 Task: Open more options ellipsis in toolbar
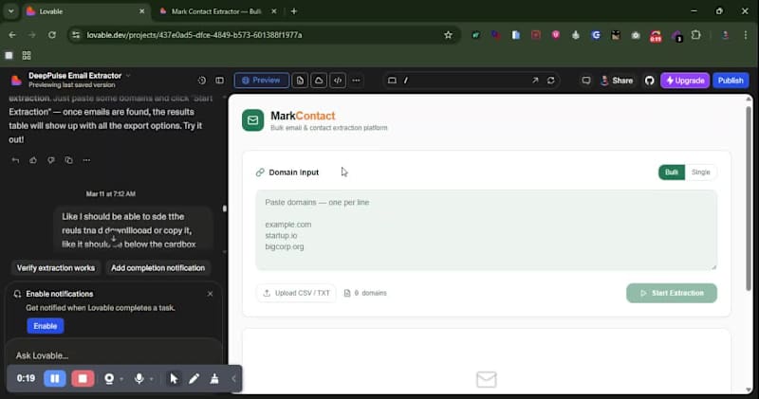[357, 81]
